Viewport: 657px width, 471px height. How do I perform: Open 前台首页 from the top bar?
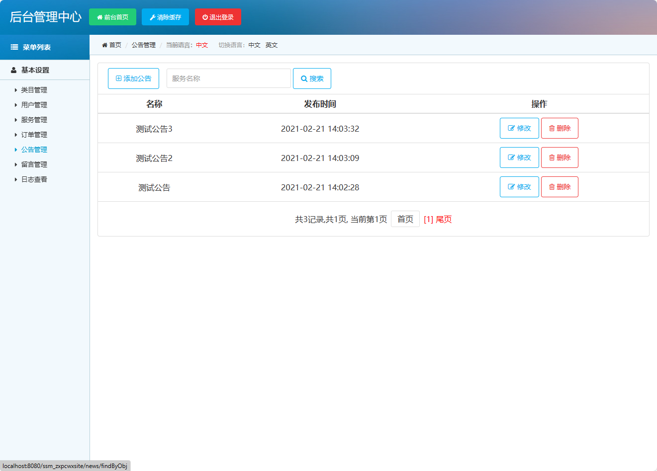click(112, 16)
